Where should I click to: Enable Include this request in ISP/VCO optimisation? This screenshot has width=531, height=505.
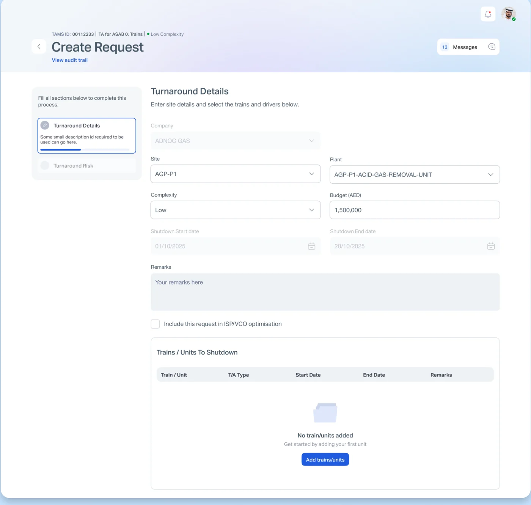155,324
